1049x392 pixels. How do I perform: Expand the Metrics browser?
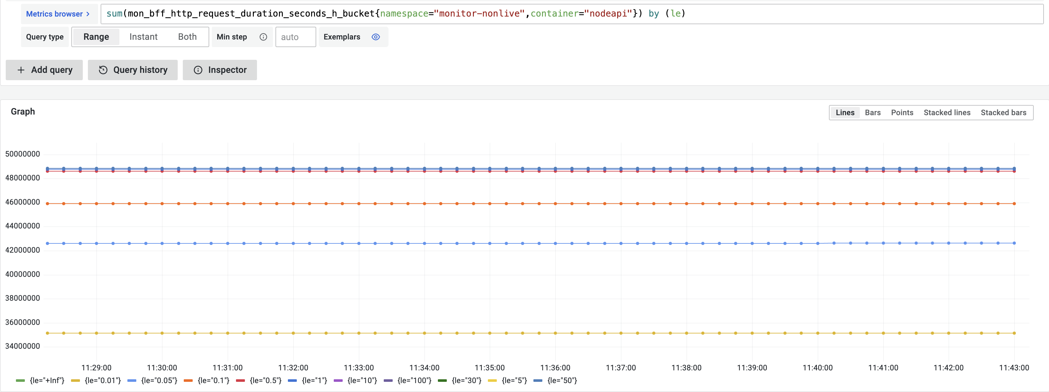click(x=58, y=14)
